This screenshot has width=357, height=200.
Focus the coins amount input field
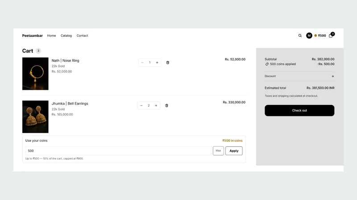[x=118, y=151]
